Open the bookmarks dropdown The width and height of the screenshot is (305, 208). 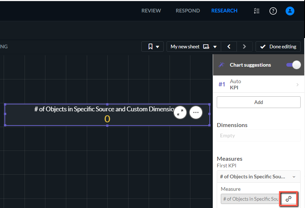click(x=152, y=47)
